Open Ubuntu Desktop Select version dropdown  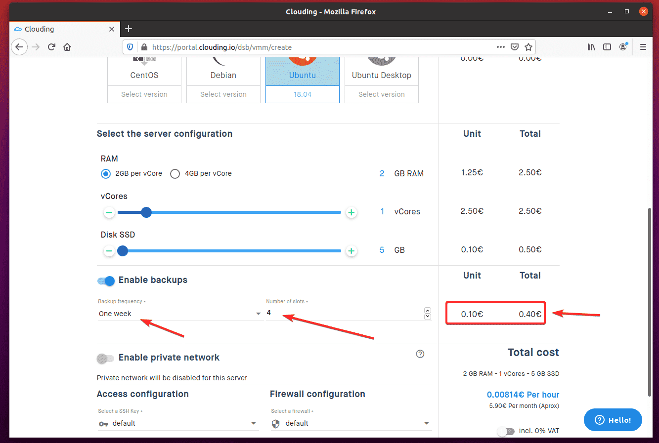pyautogui.click(x=382, y=94)
